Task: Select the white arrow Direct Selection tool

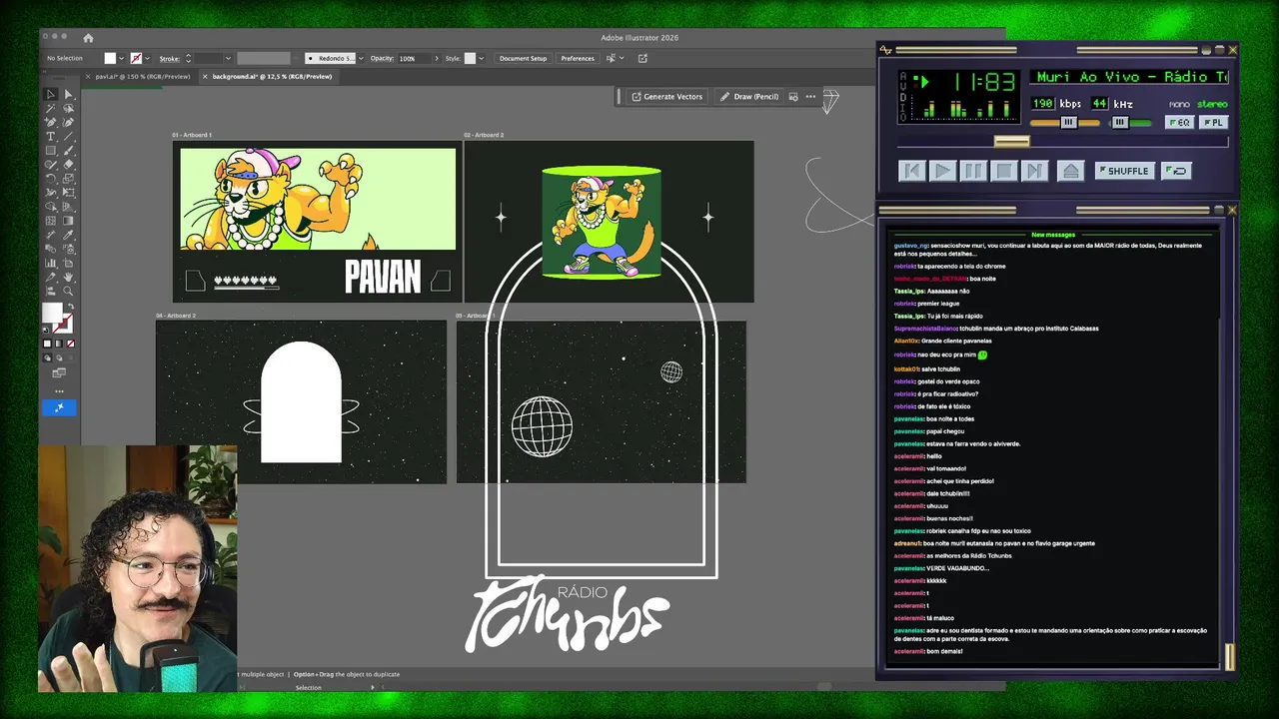Action: [x=69, y=94]
